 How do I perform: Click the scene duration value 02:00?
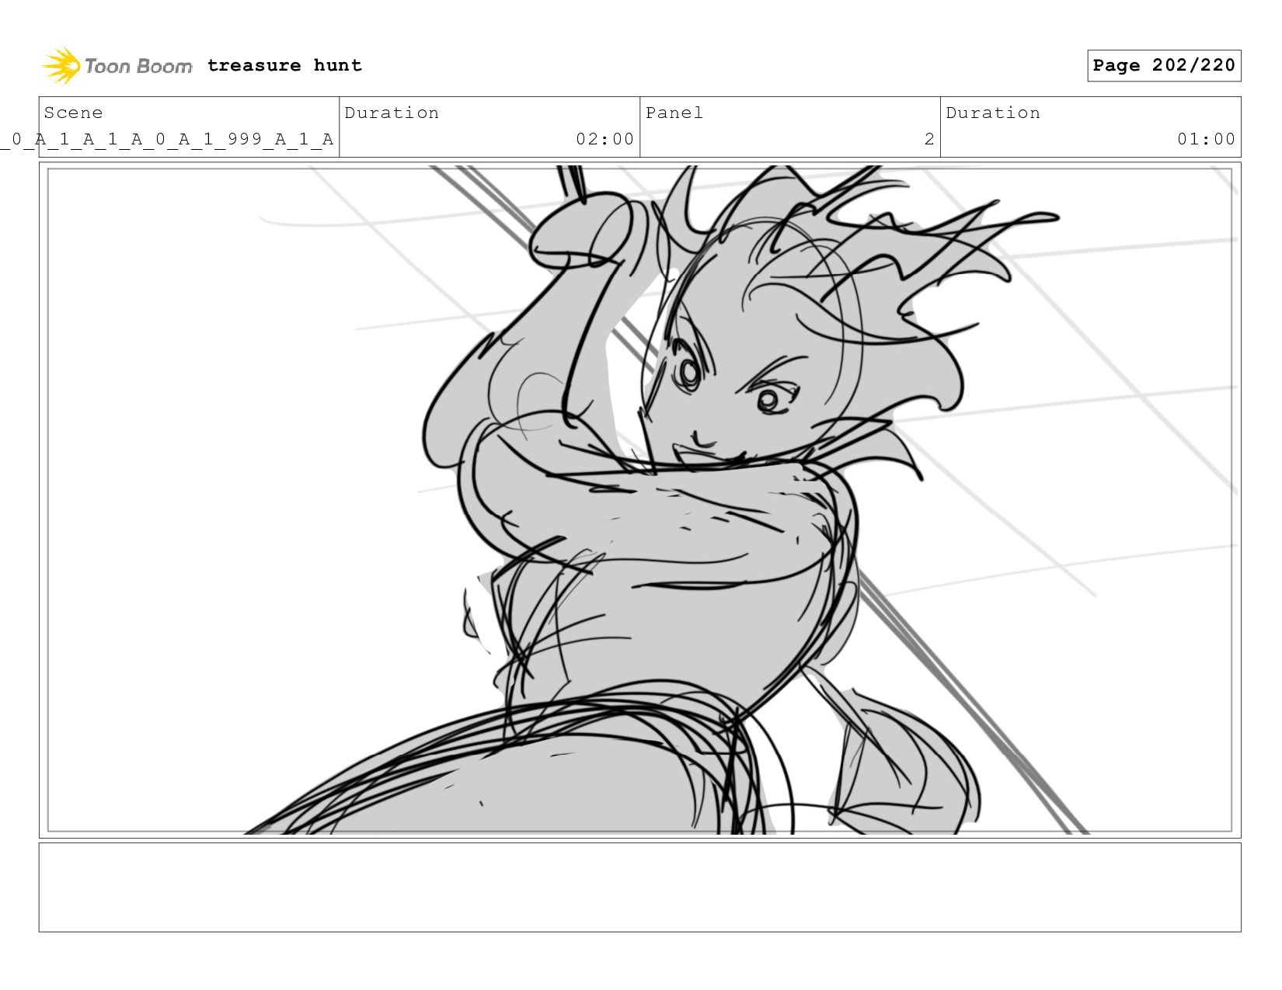pyautogui.click(x=604, y=139)
